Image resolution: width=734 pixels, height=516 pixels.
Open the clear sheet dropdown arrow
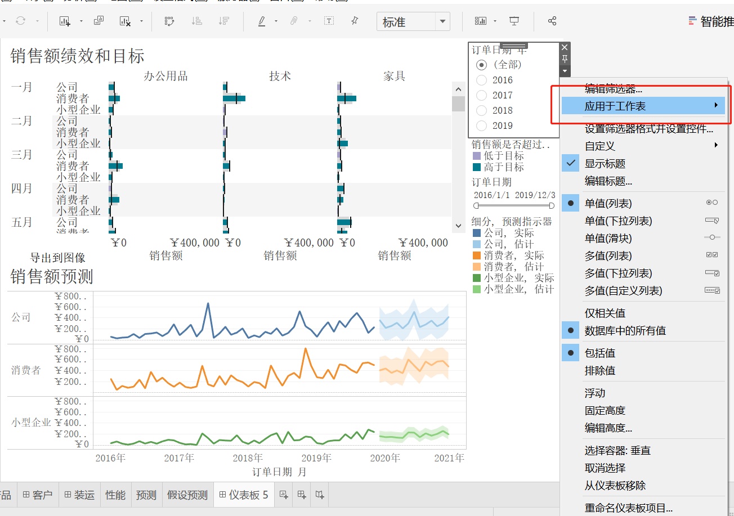pos(141,21)
